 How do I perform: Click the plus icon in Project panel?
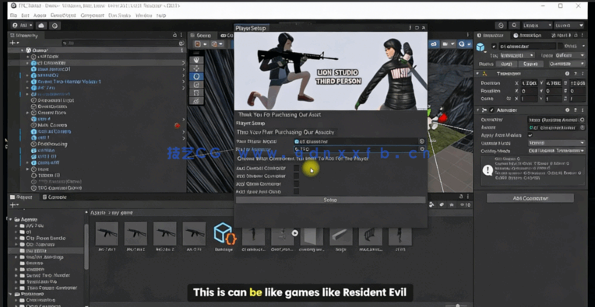[x=13, y=204]
